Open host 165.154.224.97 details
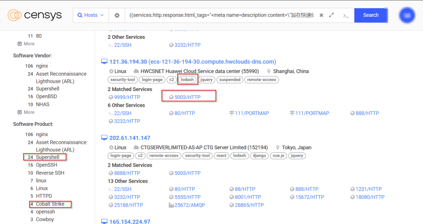Screen dimensions: 423x224 tap(130, 221)
